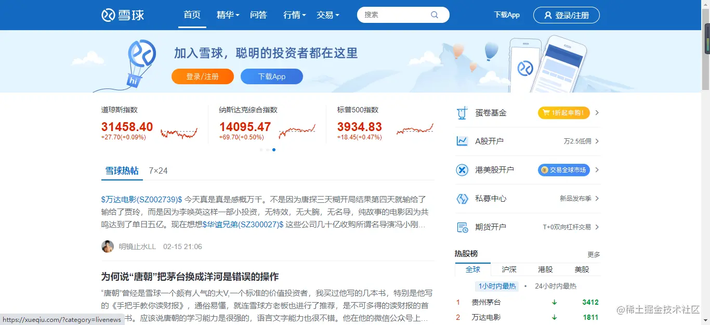The height and width of the screenshot is (325, 710).
Task: Click the blue 下载App banner button
Action: click(x=272, y=76)
